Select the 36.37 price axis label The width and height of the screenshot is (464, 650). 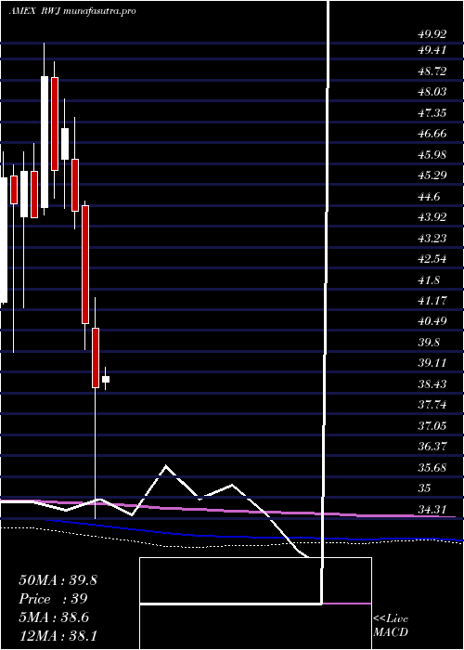[432, 447]
